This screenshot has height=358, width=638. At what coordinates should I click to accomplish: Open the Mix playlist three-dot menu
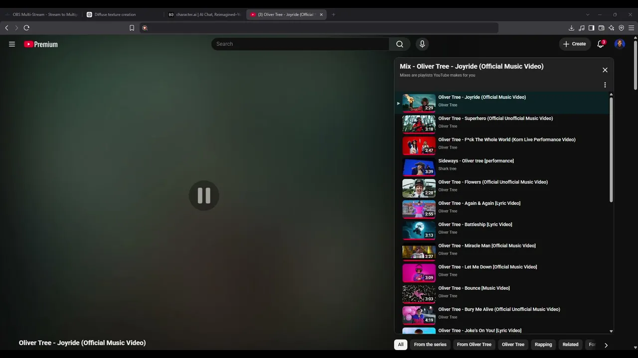pos(605,85)
